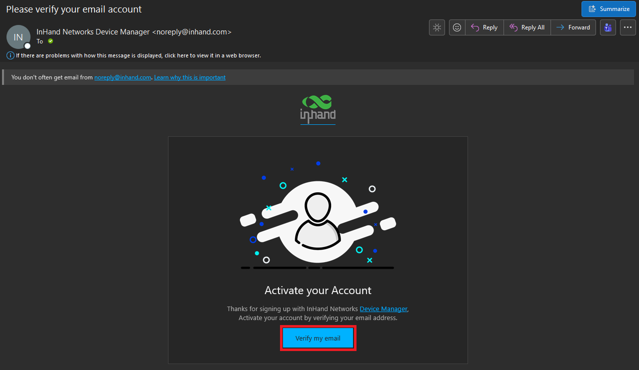The height and width of the screenshot is (370, 639).
Task: Click the Verify my email button
Action: [318, 338]
